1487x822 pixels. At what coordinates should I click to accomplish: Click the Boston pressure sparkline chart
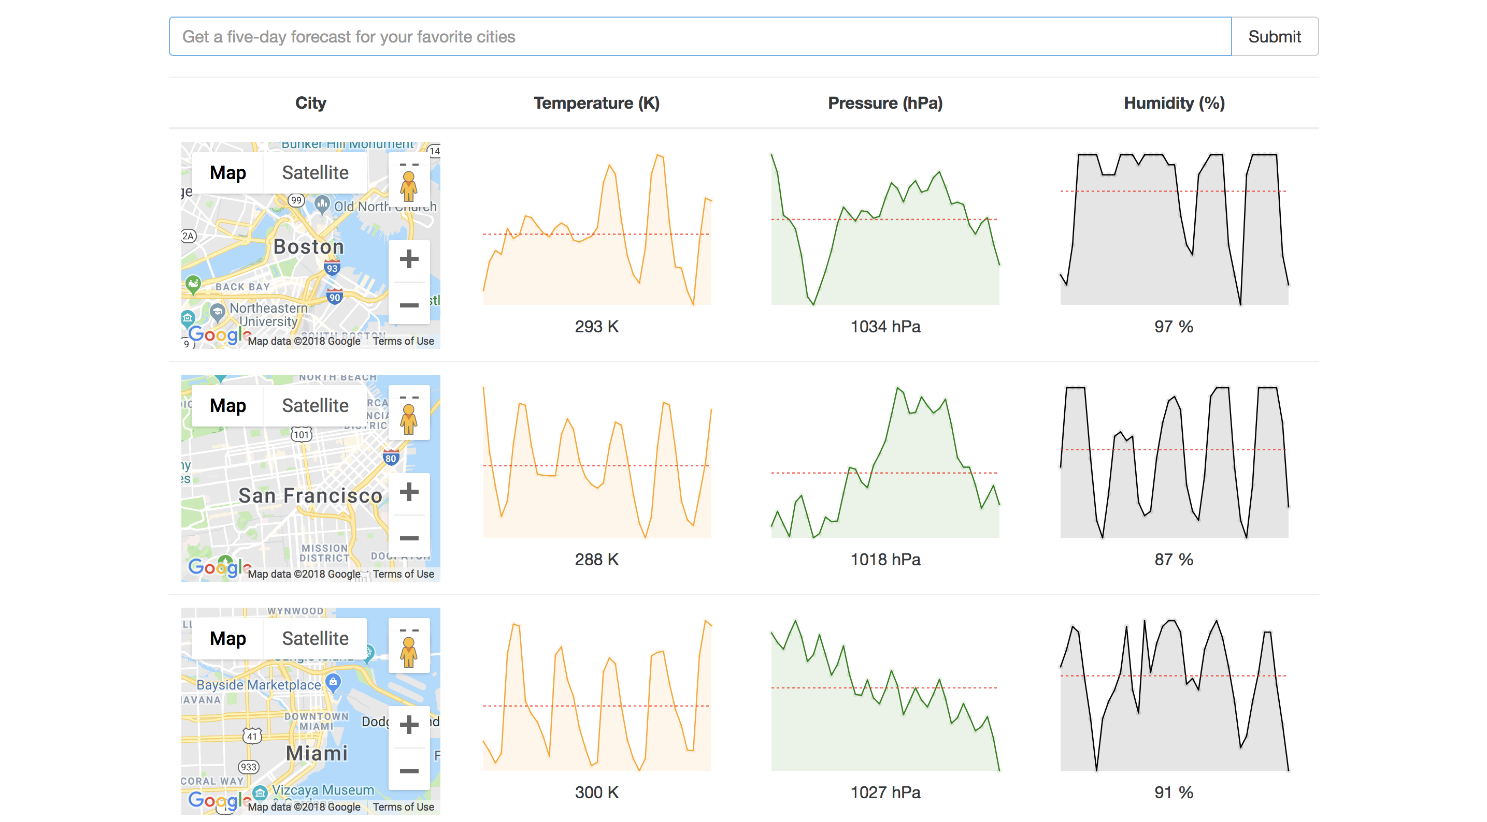coord(885,229)
